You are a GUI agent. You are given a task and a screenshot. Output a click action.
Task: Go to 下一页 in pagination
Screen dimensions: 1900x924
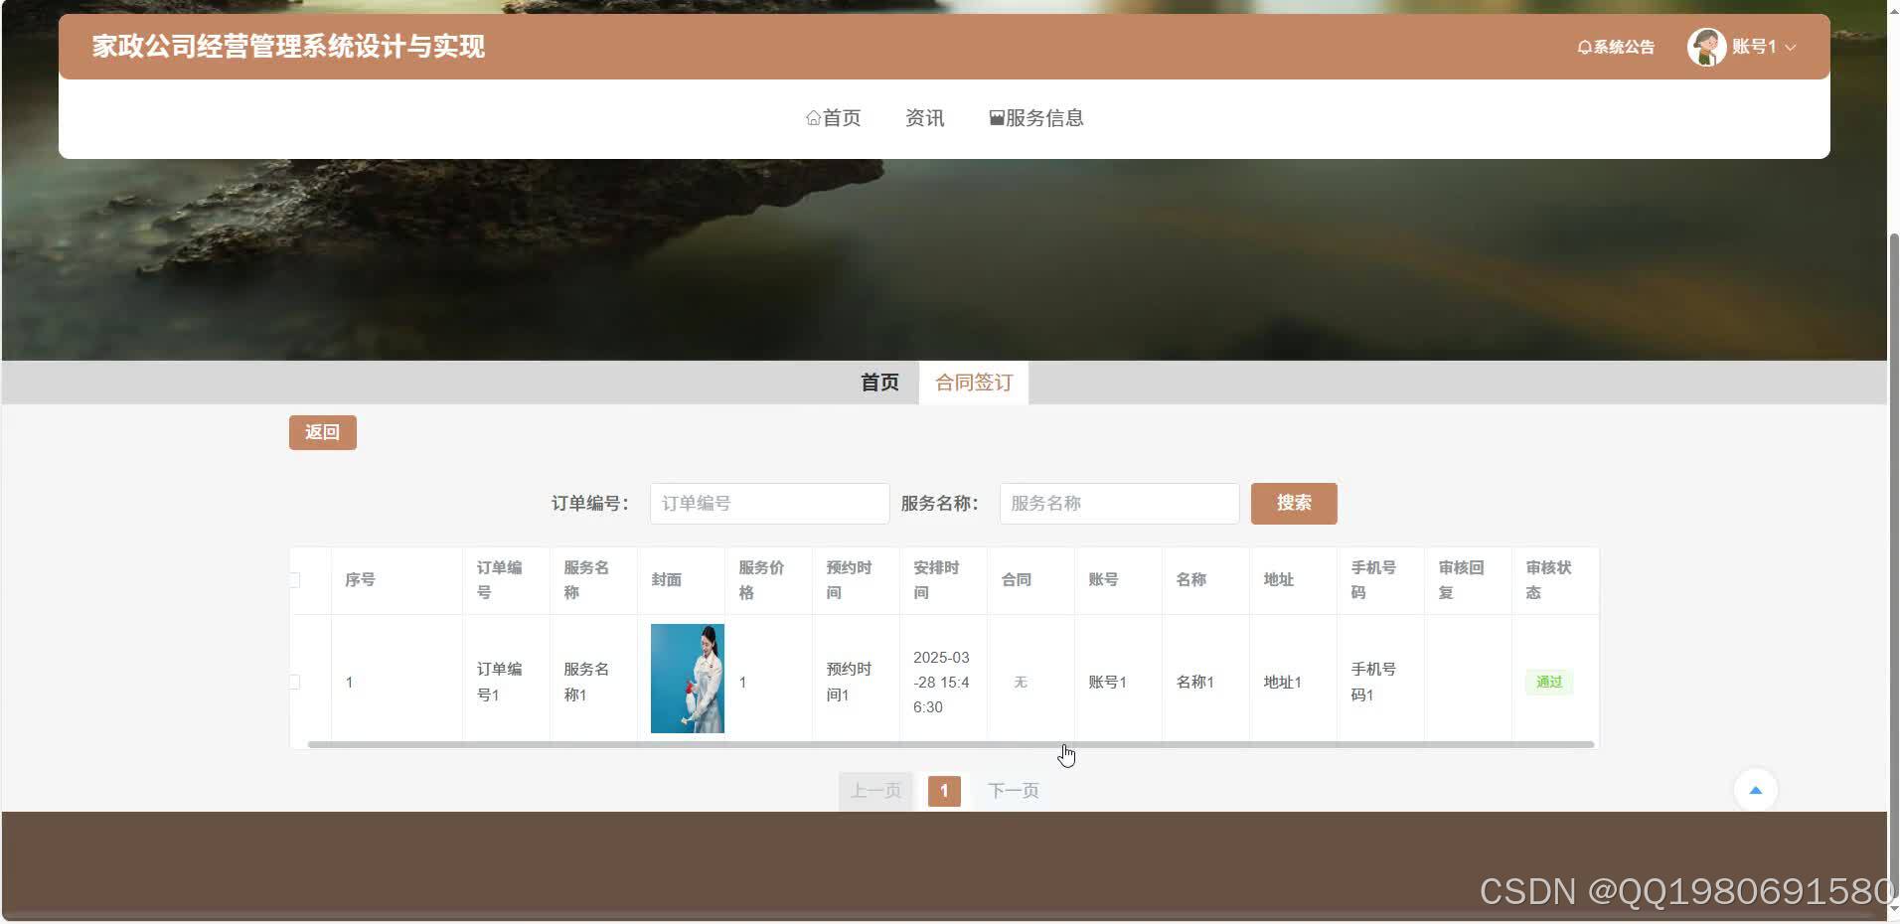1012,790
